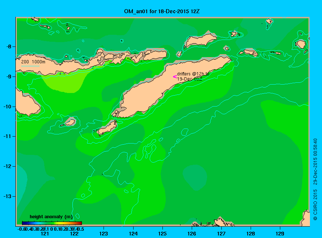Click the 125 longitude axis label
This screenshot has width=322, height=238.
click(162, 234)
